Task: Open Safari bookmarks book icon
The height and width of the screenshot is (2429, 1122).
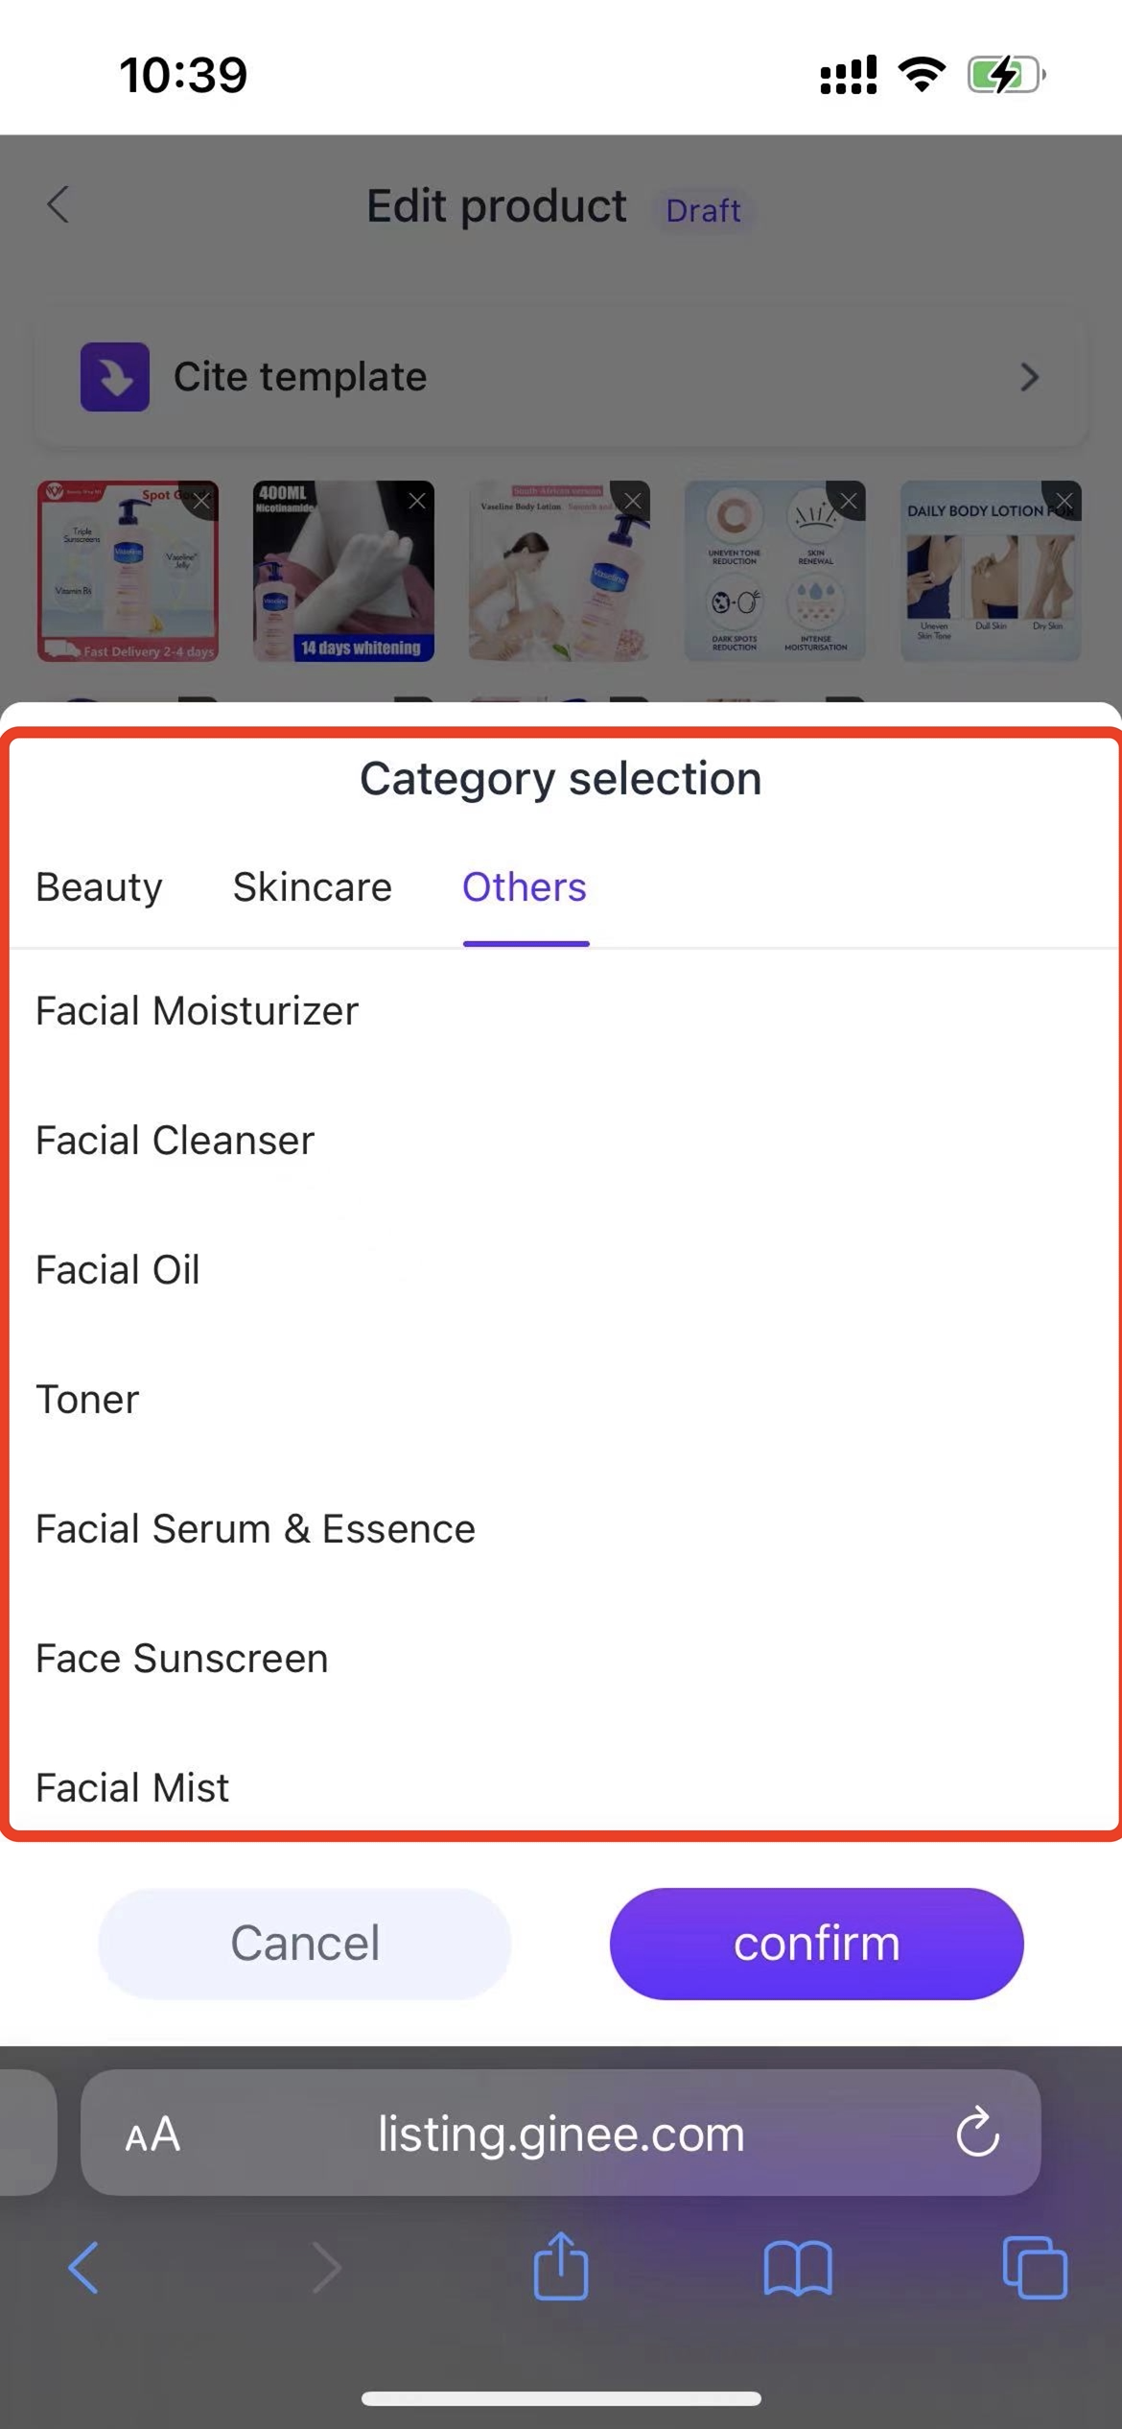Action: pos(798,2268)
